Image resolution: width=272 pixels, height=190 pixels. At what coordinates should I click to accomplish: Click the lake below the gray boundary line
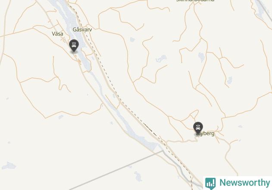tap(138, 176)
